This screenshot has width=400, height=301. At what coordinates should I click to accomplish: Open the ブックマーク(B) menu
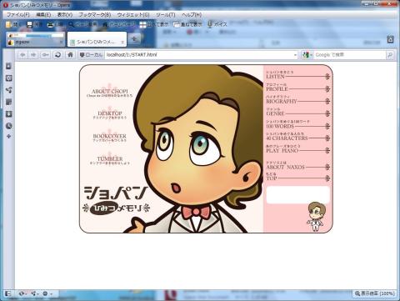point(95,14)
